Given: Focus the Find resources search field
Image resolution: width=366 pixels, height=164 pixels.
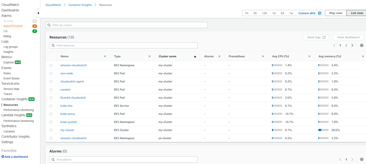Looking at the screenshot, I should coord(124,45).
